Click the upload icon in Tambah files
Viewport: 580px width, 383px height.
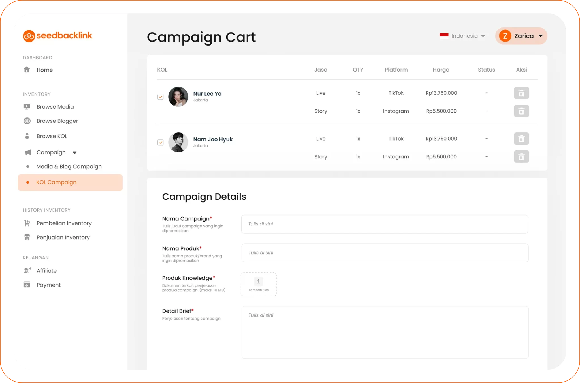[x=258, y=281]
